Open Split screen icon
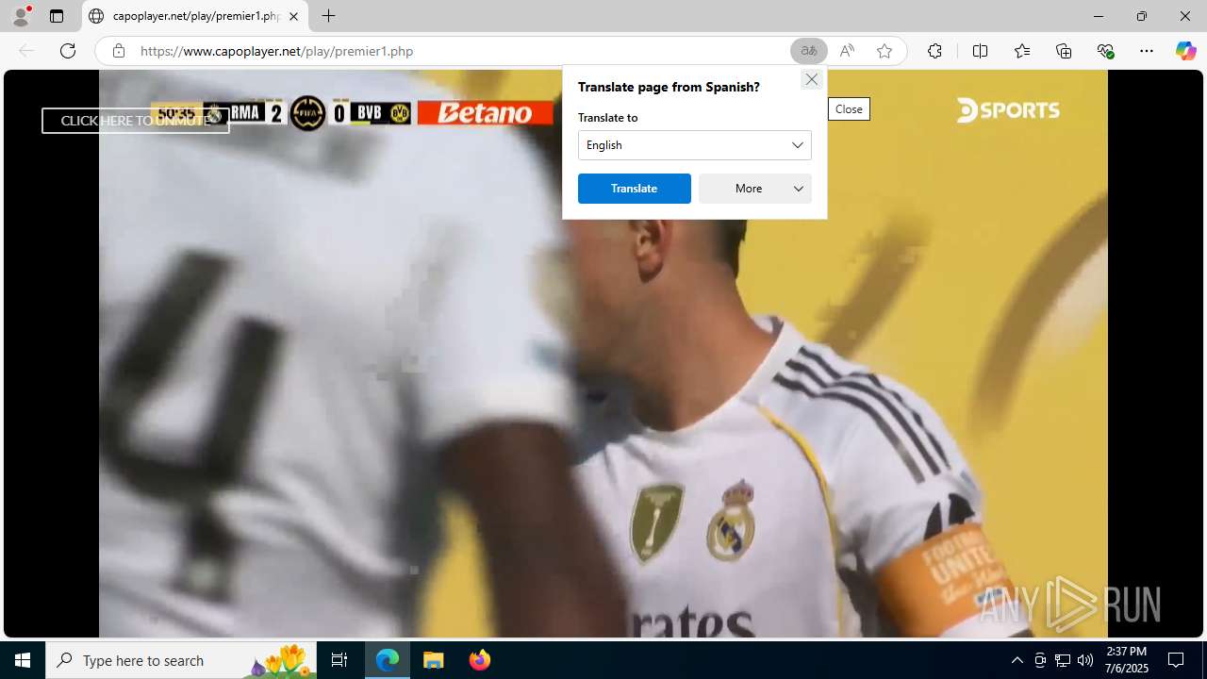Viewport: 1207px width, 679px height. (x=980, y=51)
